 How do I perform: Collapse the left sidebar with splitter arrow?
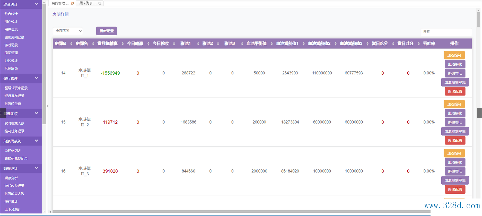[47, 106]
